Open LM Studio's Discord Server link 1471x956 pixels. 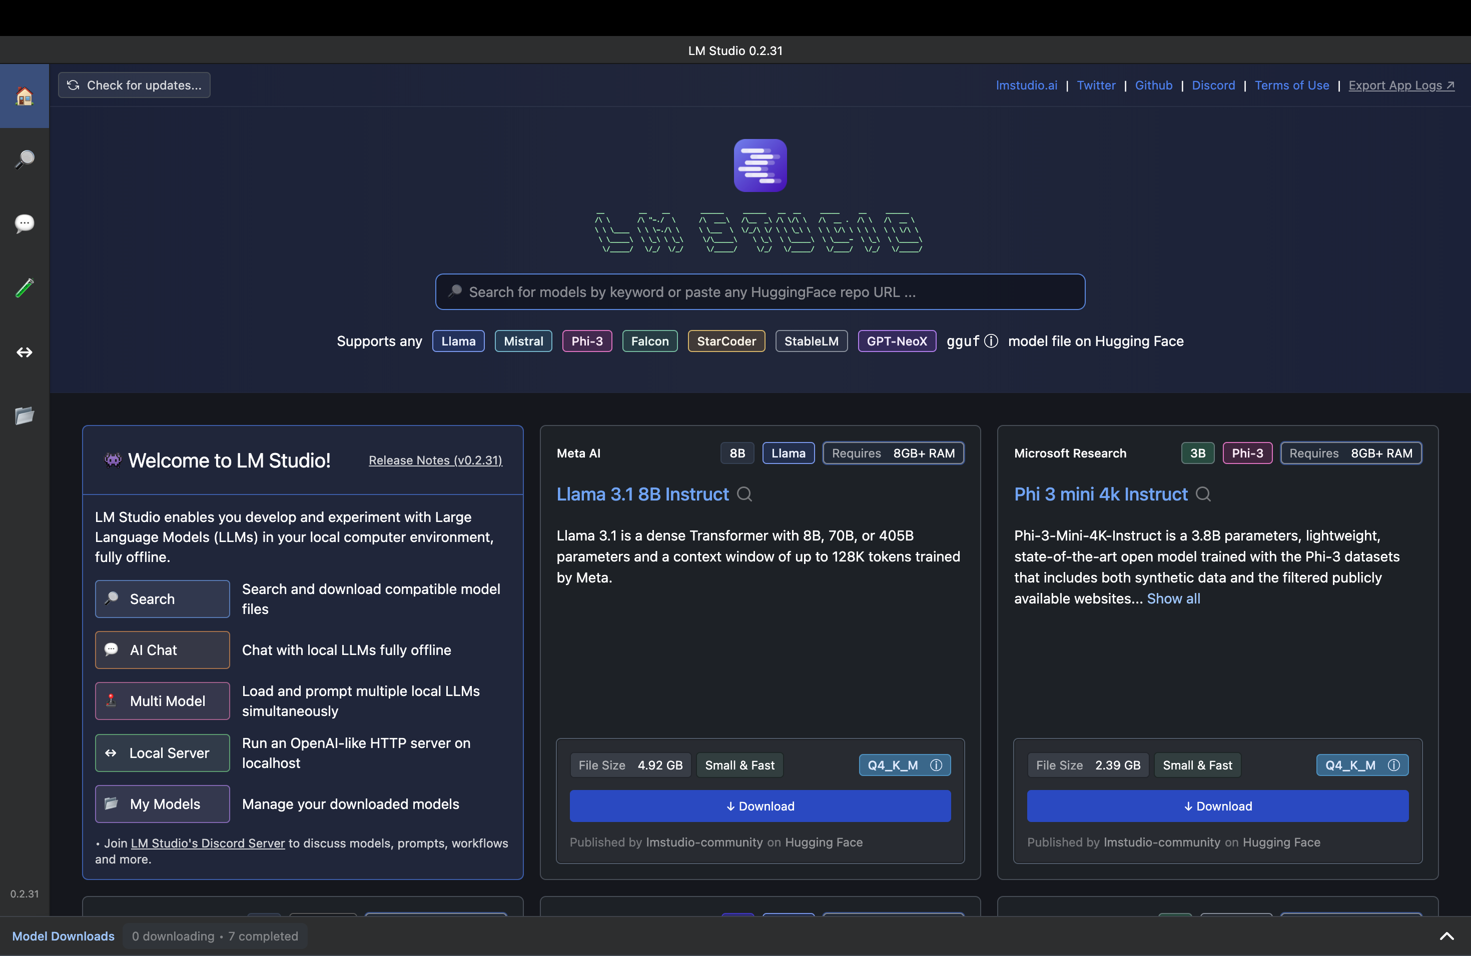208,843
